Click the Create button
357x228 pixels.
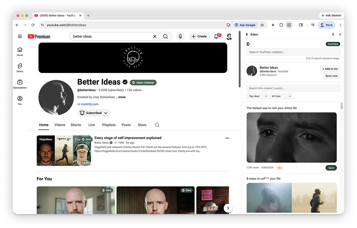(x=199, y=36)
